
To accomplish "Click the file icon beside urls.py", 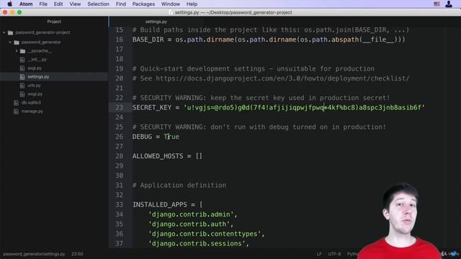I will (x=22, y=86).
